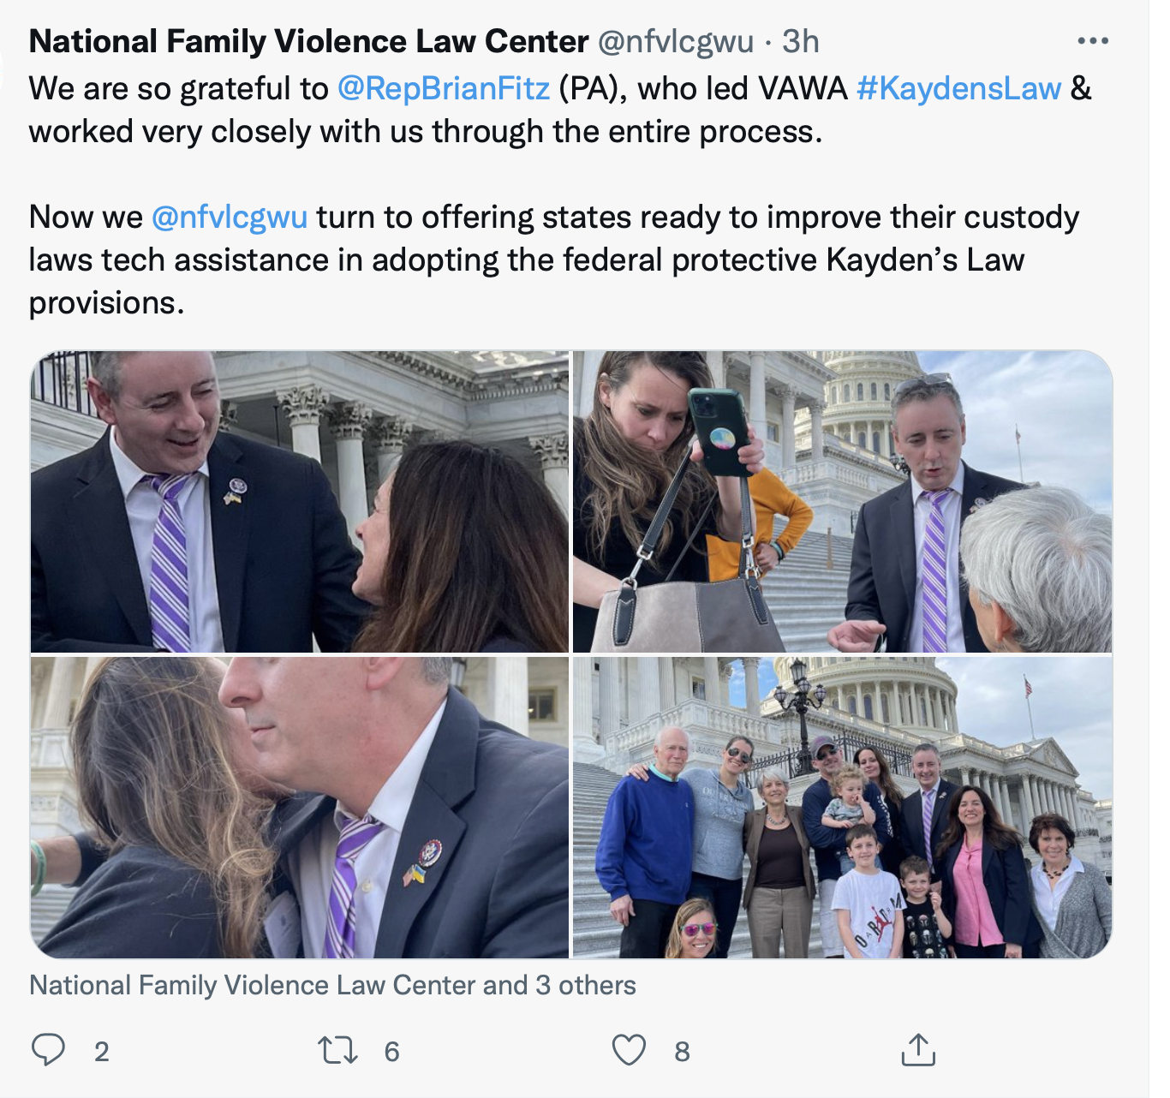Open National Family Violence Law Center profile name
1170x1098 pixels.
coord(308,41)
